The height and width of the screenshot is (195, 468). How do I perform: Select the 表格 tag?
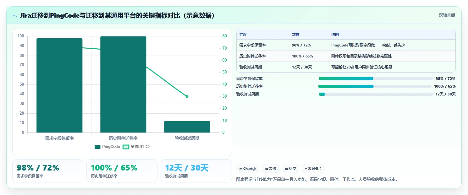pyautogui.click(x=270, y=169)
